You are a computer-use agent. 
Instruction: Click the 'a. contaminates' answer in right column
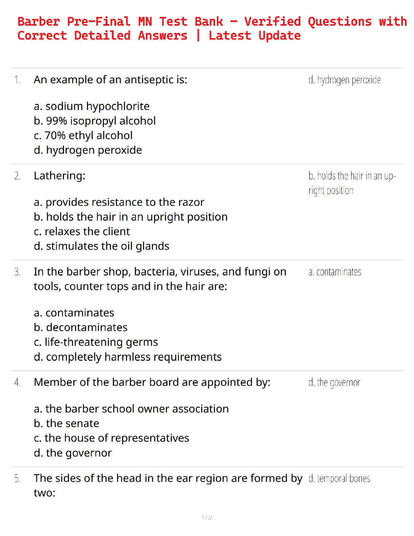tap(335, 272)
